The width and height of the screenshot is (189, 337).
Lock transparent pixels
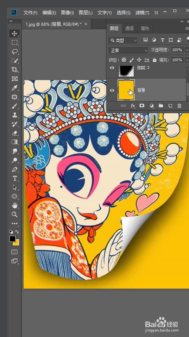[124, 60]
